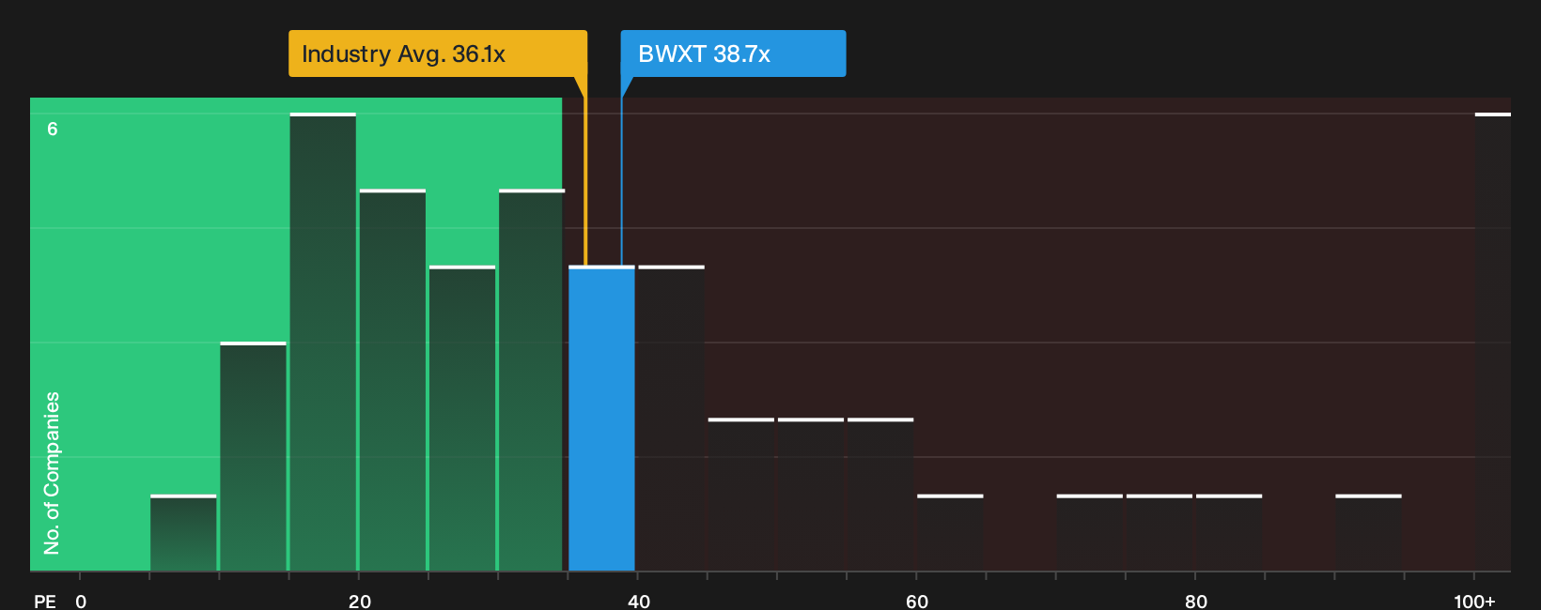
Task: Click the 80-85 PE histogram bar
Action: (1229, 533)
